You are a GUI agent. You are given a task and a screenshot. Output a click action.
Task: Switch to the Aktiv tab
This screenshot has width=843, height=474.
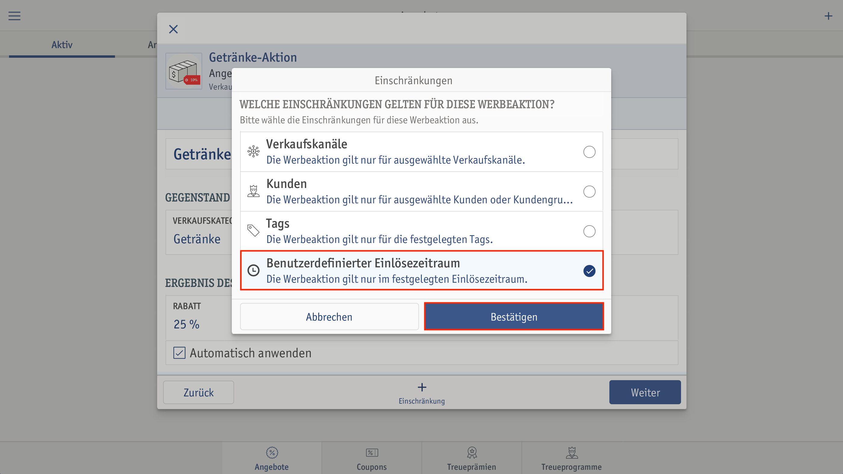coord(62,45)
